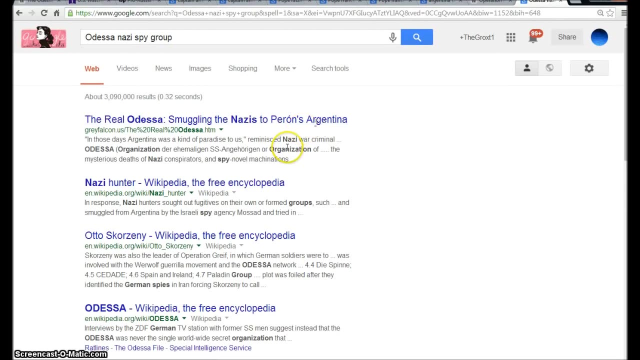The height and width of the screenshot is (360, 640).
Task: Start voice search with the microphone icon
Action: (392, 37)
